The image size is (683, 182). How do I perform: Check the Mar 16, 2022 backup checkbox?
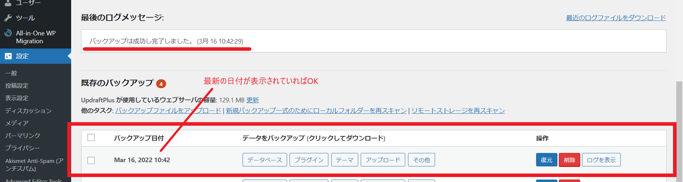91,160
